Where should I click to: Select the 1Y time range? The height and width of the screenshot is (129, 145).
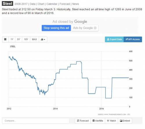12,39
